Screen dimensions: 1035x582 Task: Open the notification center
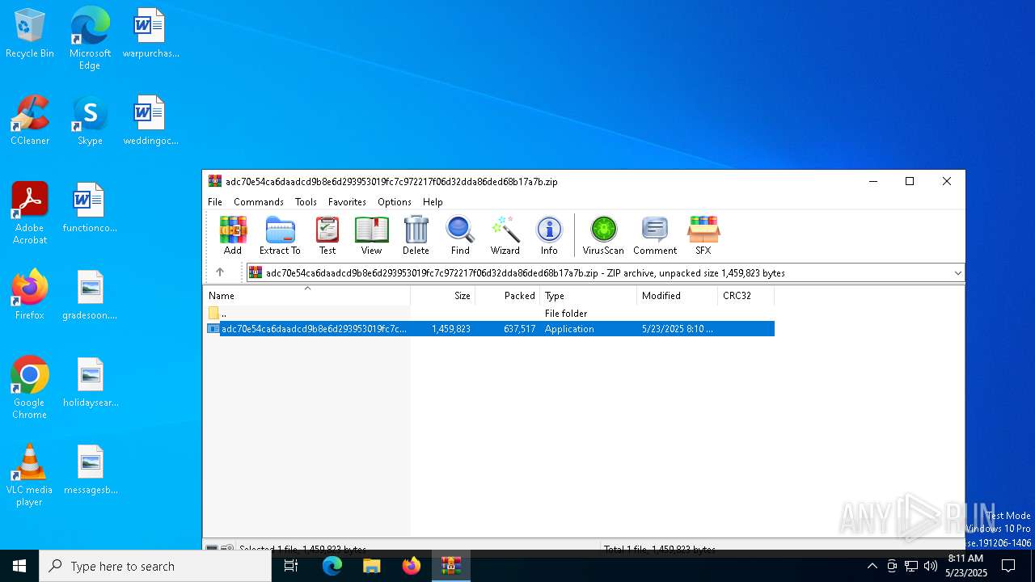pyautogui.click(x=1008, y=566)
